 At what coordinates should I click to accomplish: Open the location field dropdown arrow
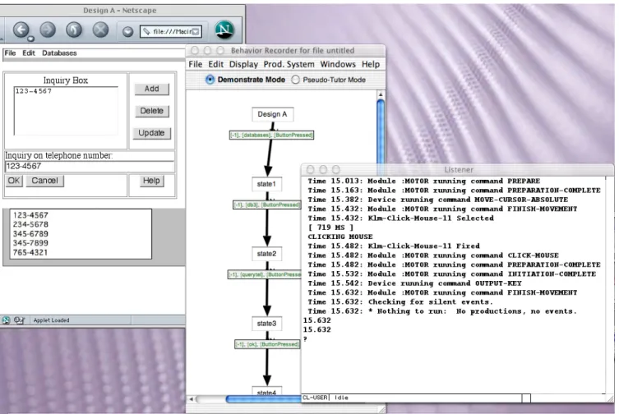point(196,31)
